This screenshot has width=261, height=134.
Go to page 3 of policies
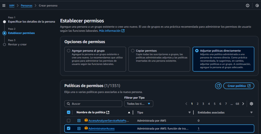pos(203,104)
